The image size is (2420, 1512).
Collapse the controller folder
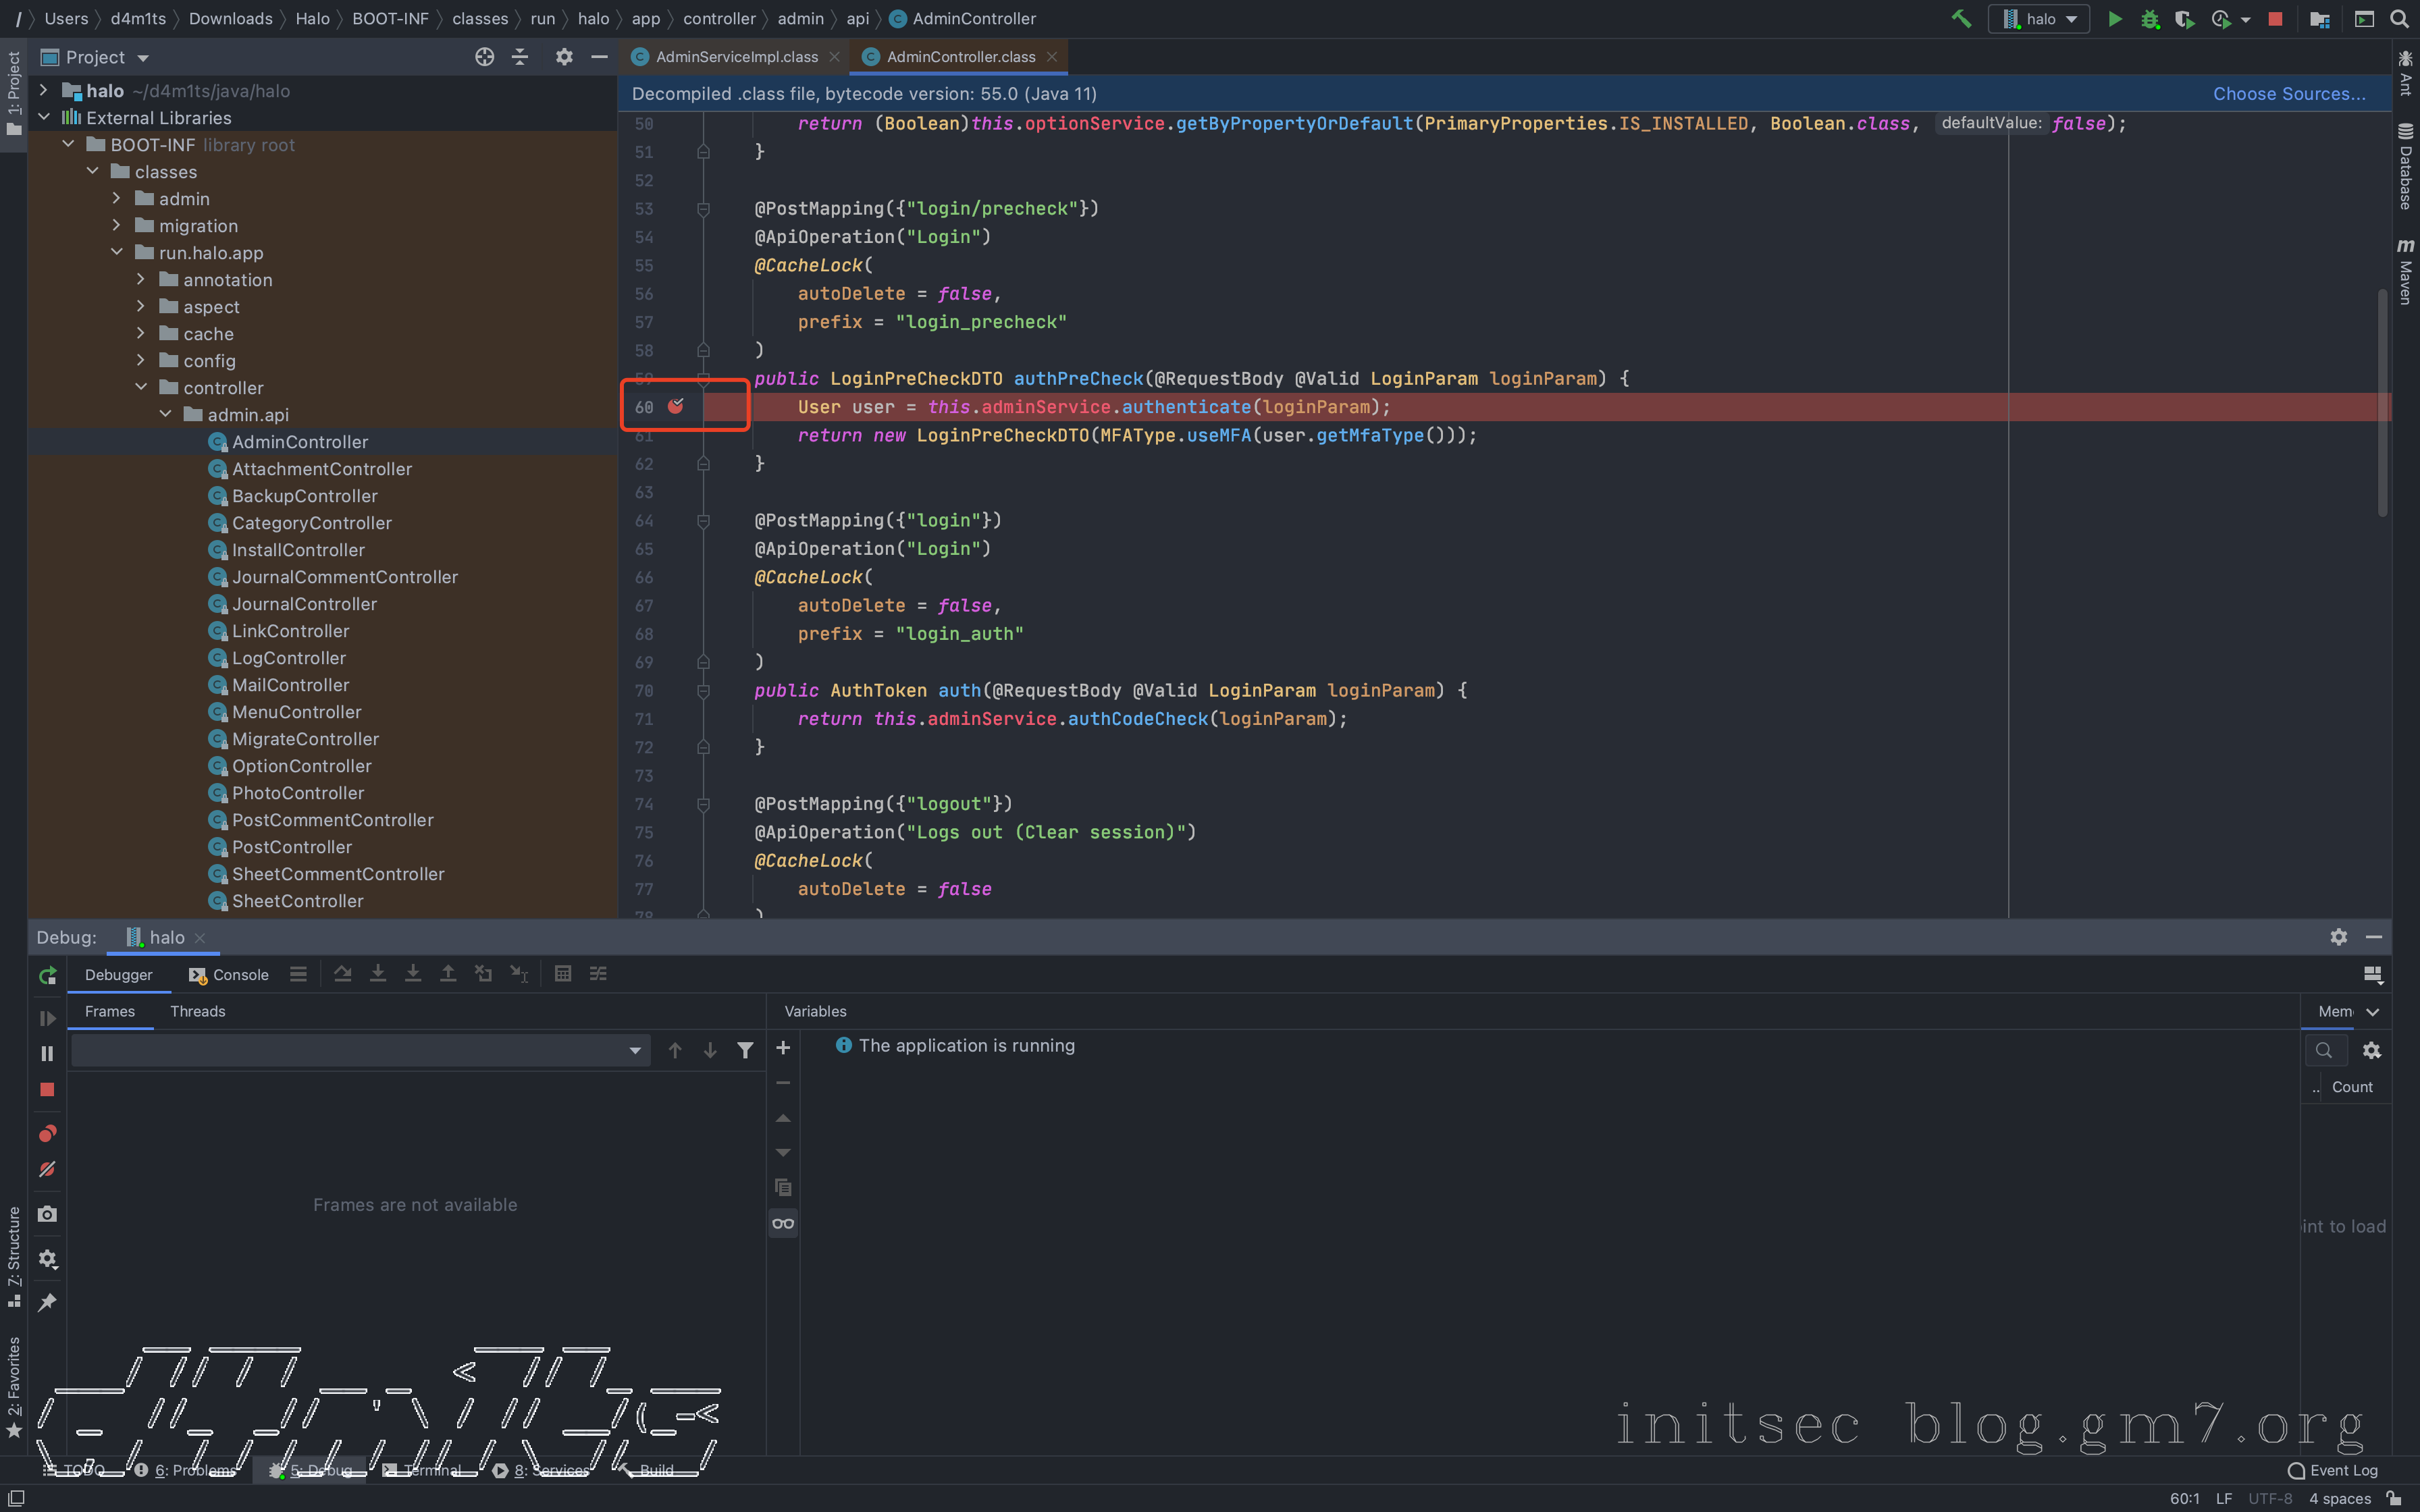(x=141, y=388)
